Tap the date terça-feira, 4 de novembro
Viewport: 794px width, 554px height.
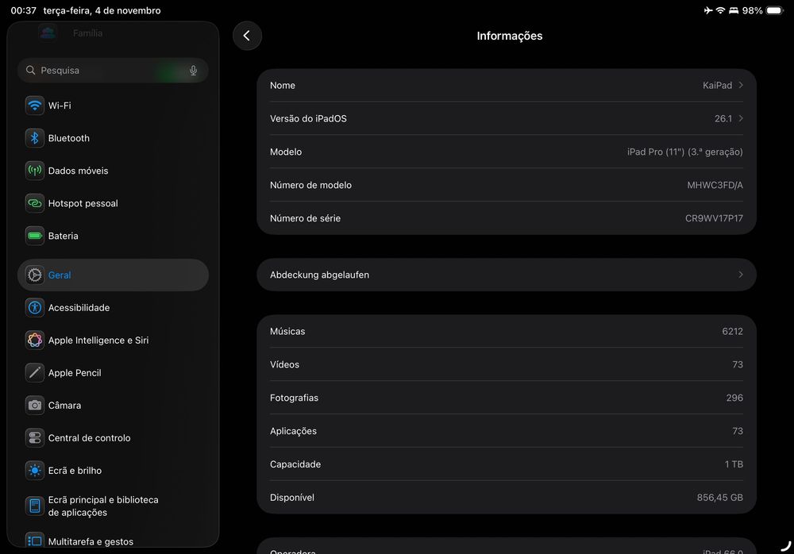click(102, 10)
